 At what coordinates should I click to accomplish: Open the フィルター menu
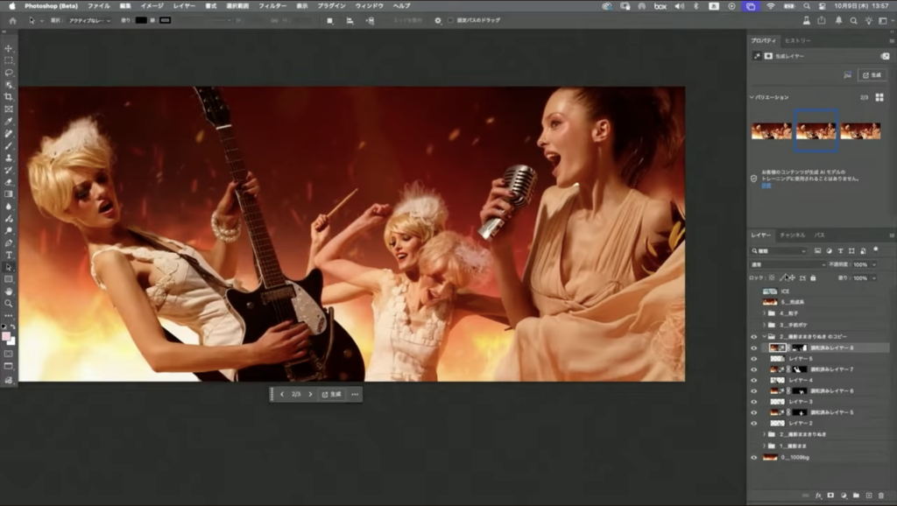click(272, 5)
